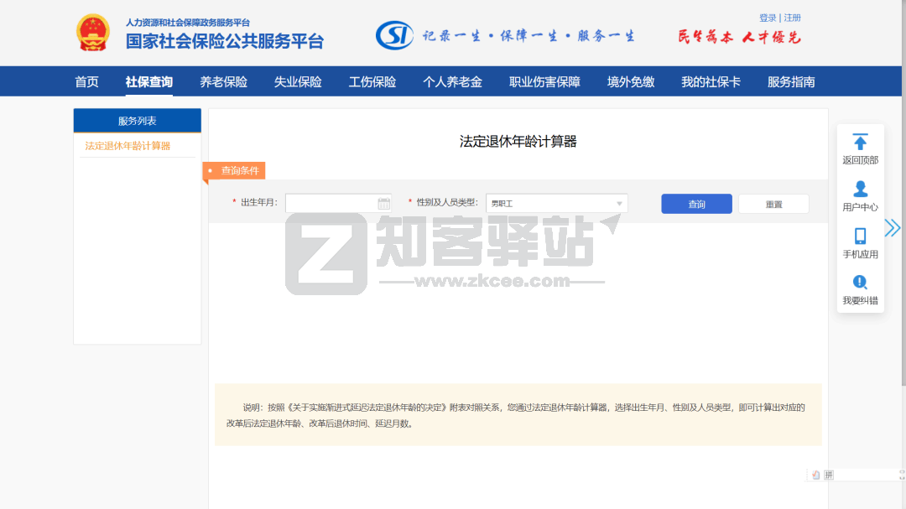This screenshot has height=509, width=906.
Task: Go to the 养老保险 menu
Action: pyautogui.click(x=223, y=81)
